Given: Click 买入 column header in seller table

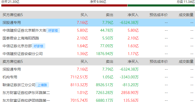Looking at the screenshot, I should pyautogui.click(x=84, y=62).
